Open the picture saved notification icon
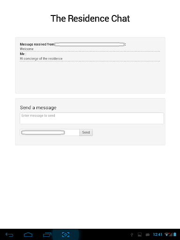Viewport: 180px width, 240px height. pyautogui.click(x=140, y=234)
